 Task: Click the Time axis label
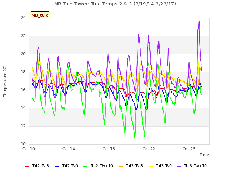click(204, 155)
